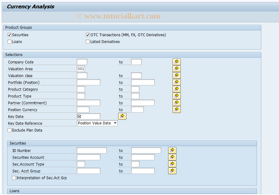Open the Key Date Reference dropdown
This screenshot has height=195, width=279.
pyautogui.click(x=115, y=123)
